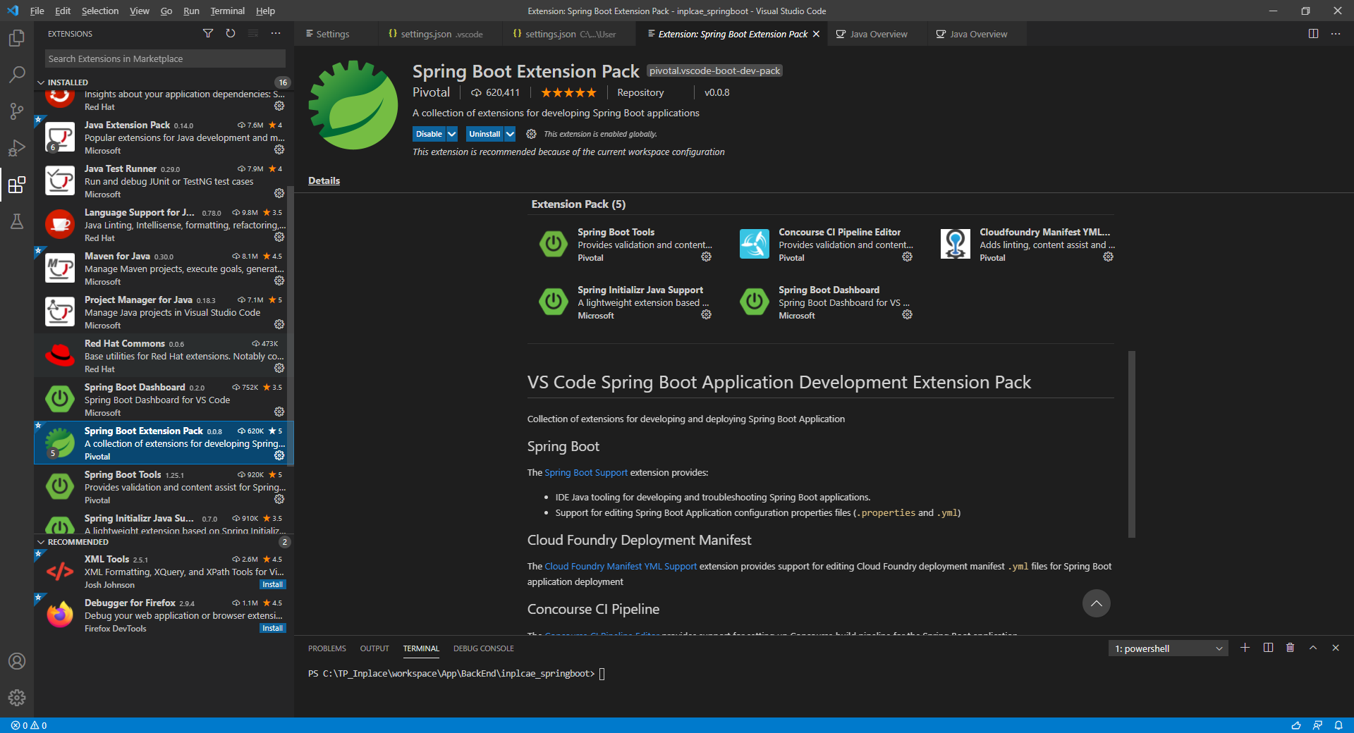The image size is (1354, 733).
Task: Filter extensions with the funnel icon
Action: point(208,34)
